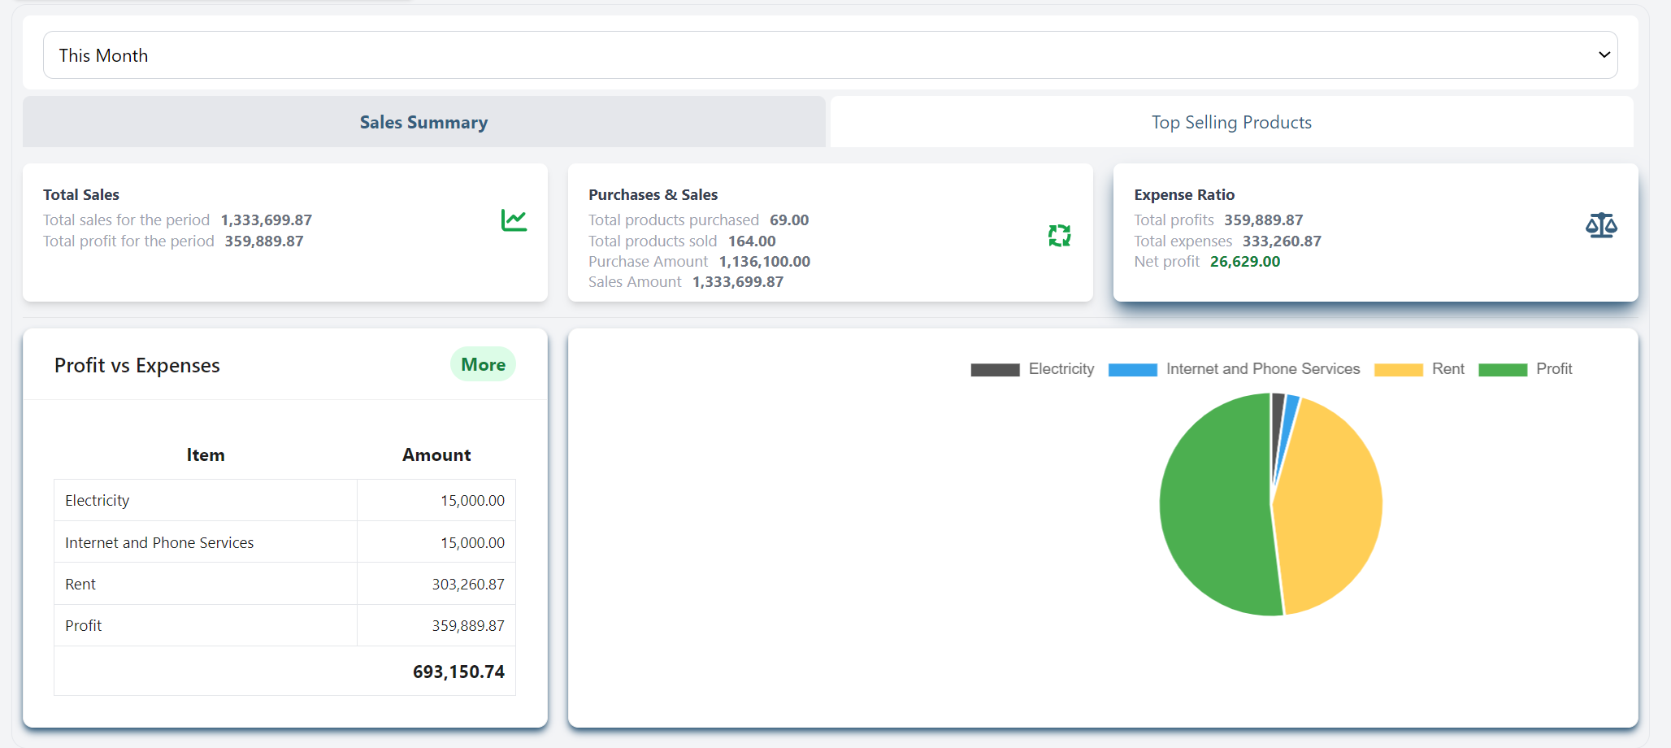Click the More button in Profit vs Expenses
The height and width of the screenshot is (748, 1671).
tap(483, 364)
